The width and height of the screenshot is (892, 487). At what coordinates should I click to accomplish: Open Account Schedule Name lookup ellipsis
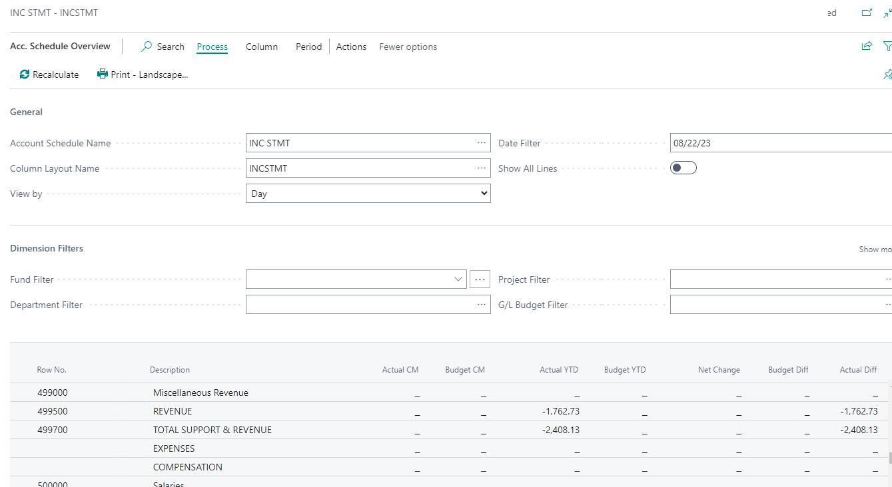482,143
